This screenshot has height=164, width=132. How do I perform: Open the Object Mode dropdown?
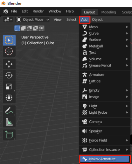pyautogui.click(x=32, y=20)
